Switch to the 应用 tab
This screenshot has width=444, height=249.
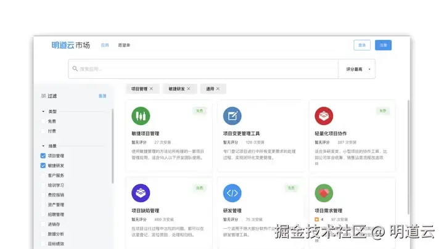(x=105, y=45)
